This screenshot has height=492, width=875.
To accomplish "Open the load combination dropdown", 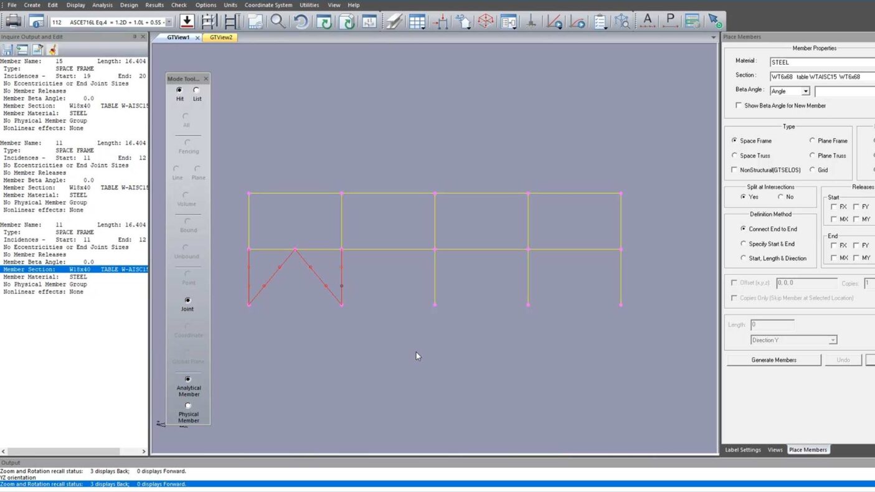I will pyautogui.click(x=169, y=22).
